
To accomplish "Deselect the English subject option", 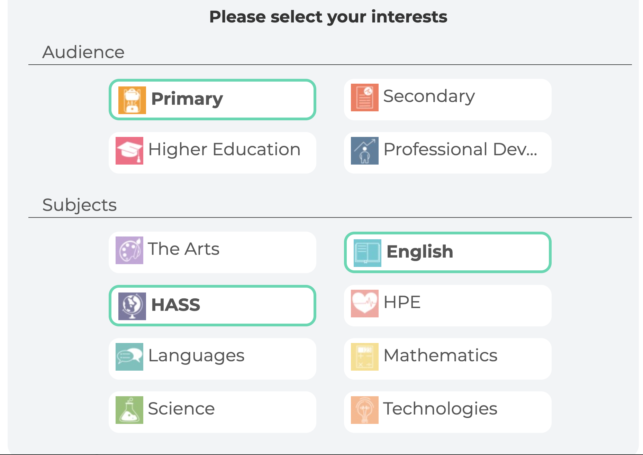I will 447,252.
